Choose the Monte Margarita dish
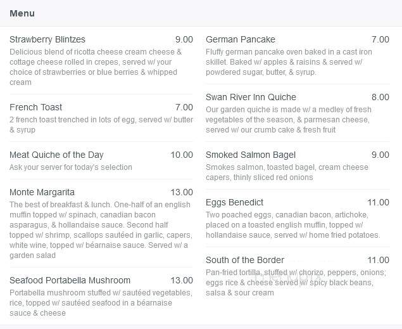The width and height of the screenshot is (402, 329). point(42,192)
